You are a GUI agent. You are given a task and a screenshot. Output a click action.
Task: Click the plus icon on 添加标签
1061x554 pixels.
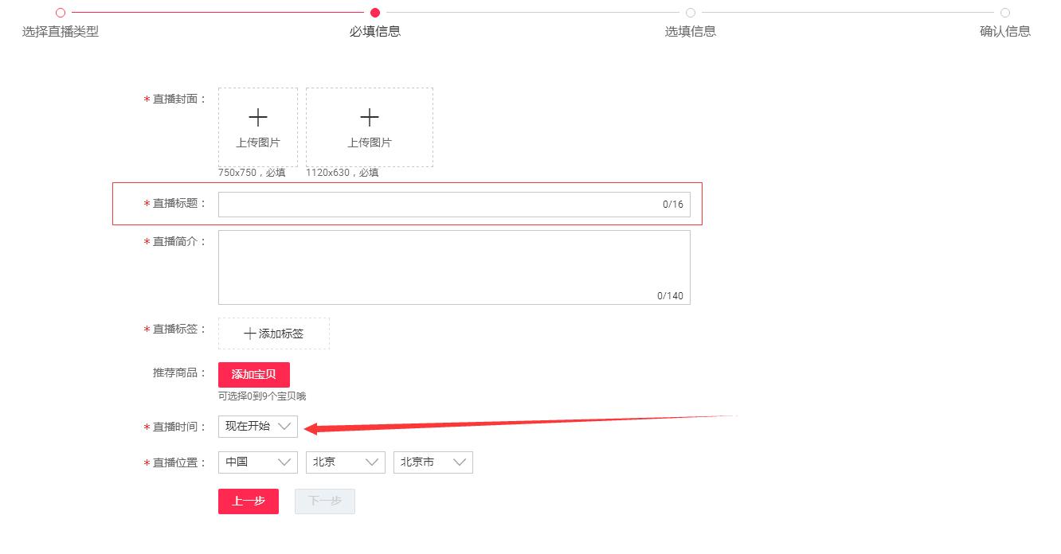252,334
